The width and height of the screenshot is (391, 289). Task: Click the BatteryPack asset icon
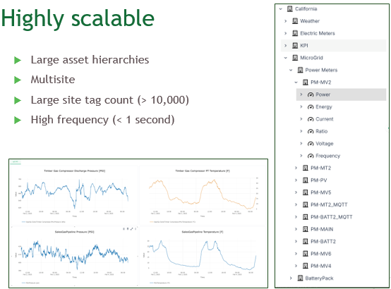(x=300, y=278)
